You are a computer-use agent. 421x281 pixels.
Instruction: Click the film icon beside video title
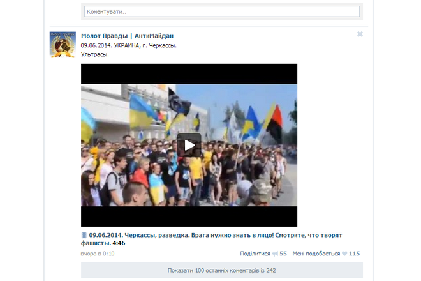pyautogui.click(x=84, y=235)
